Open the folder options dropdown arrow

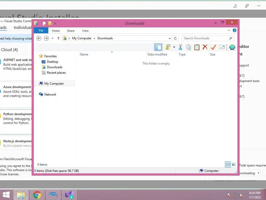click(x=174, y=47)
